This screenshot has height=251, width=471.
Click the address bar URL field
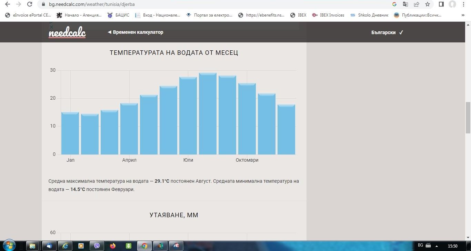pyautogui.click(x=207, y=4)
